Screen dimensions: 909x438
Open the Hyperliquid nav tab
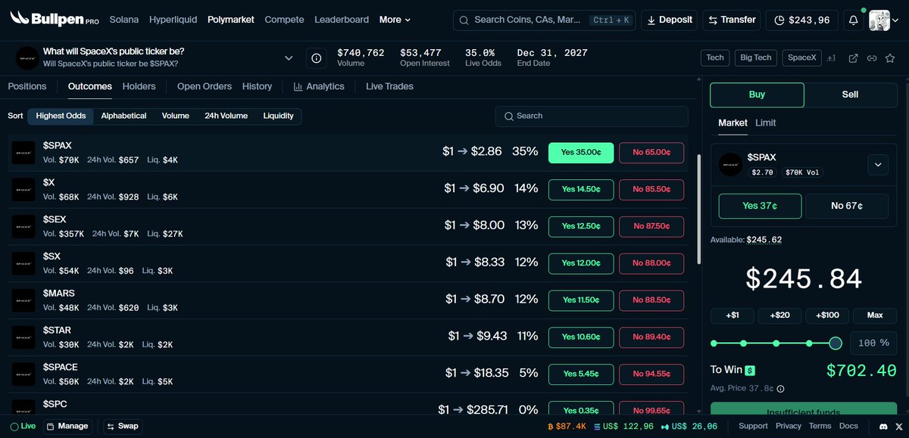[173, 20]
